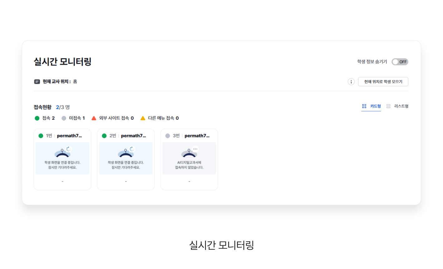443x269 pixels.
Task: Click the info icon beside 현재 위치로 학생 모으기
Action: (351, 82)
